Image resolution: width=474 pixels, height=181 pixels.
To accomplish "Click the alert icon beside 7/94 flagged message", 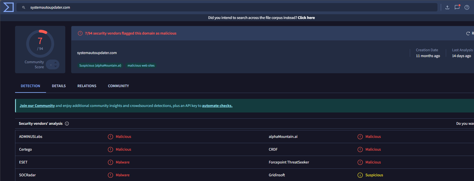I will 80,33.
